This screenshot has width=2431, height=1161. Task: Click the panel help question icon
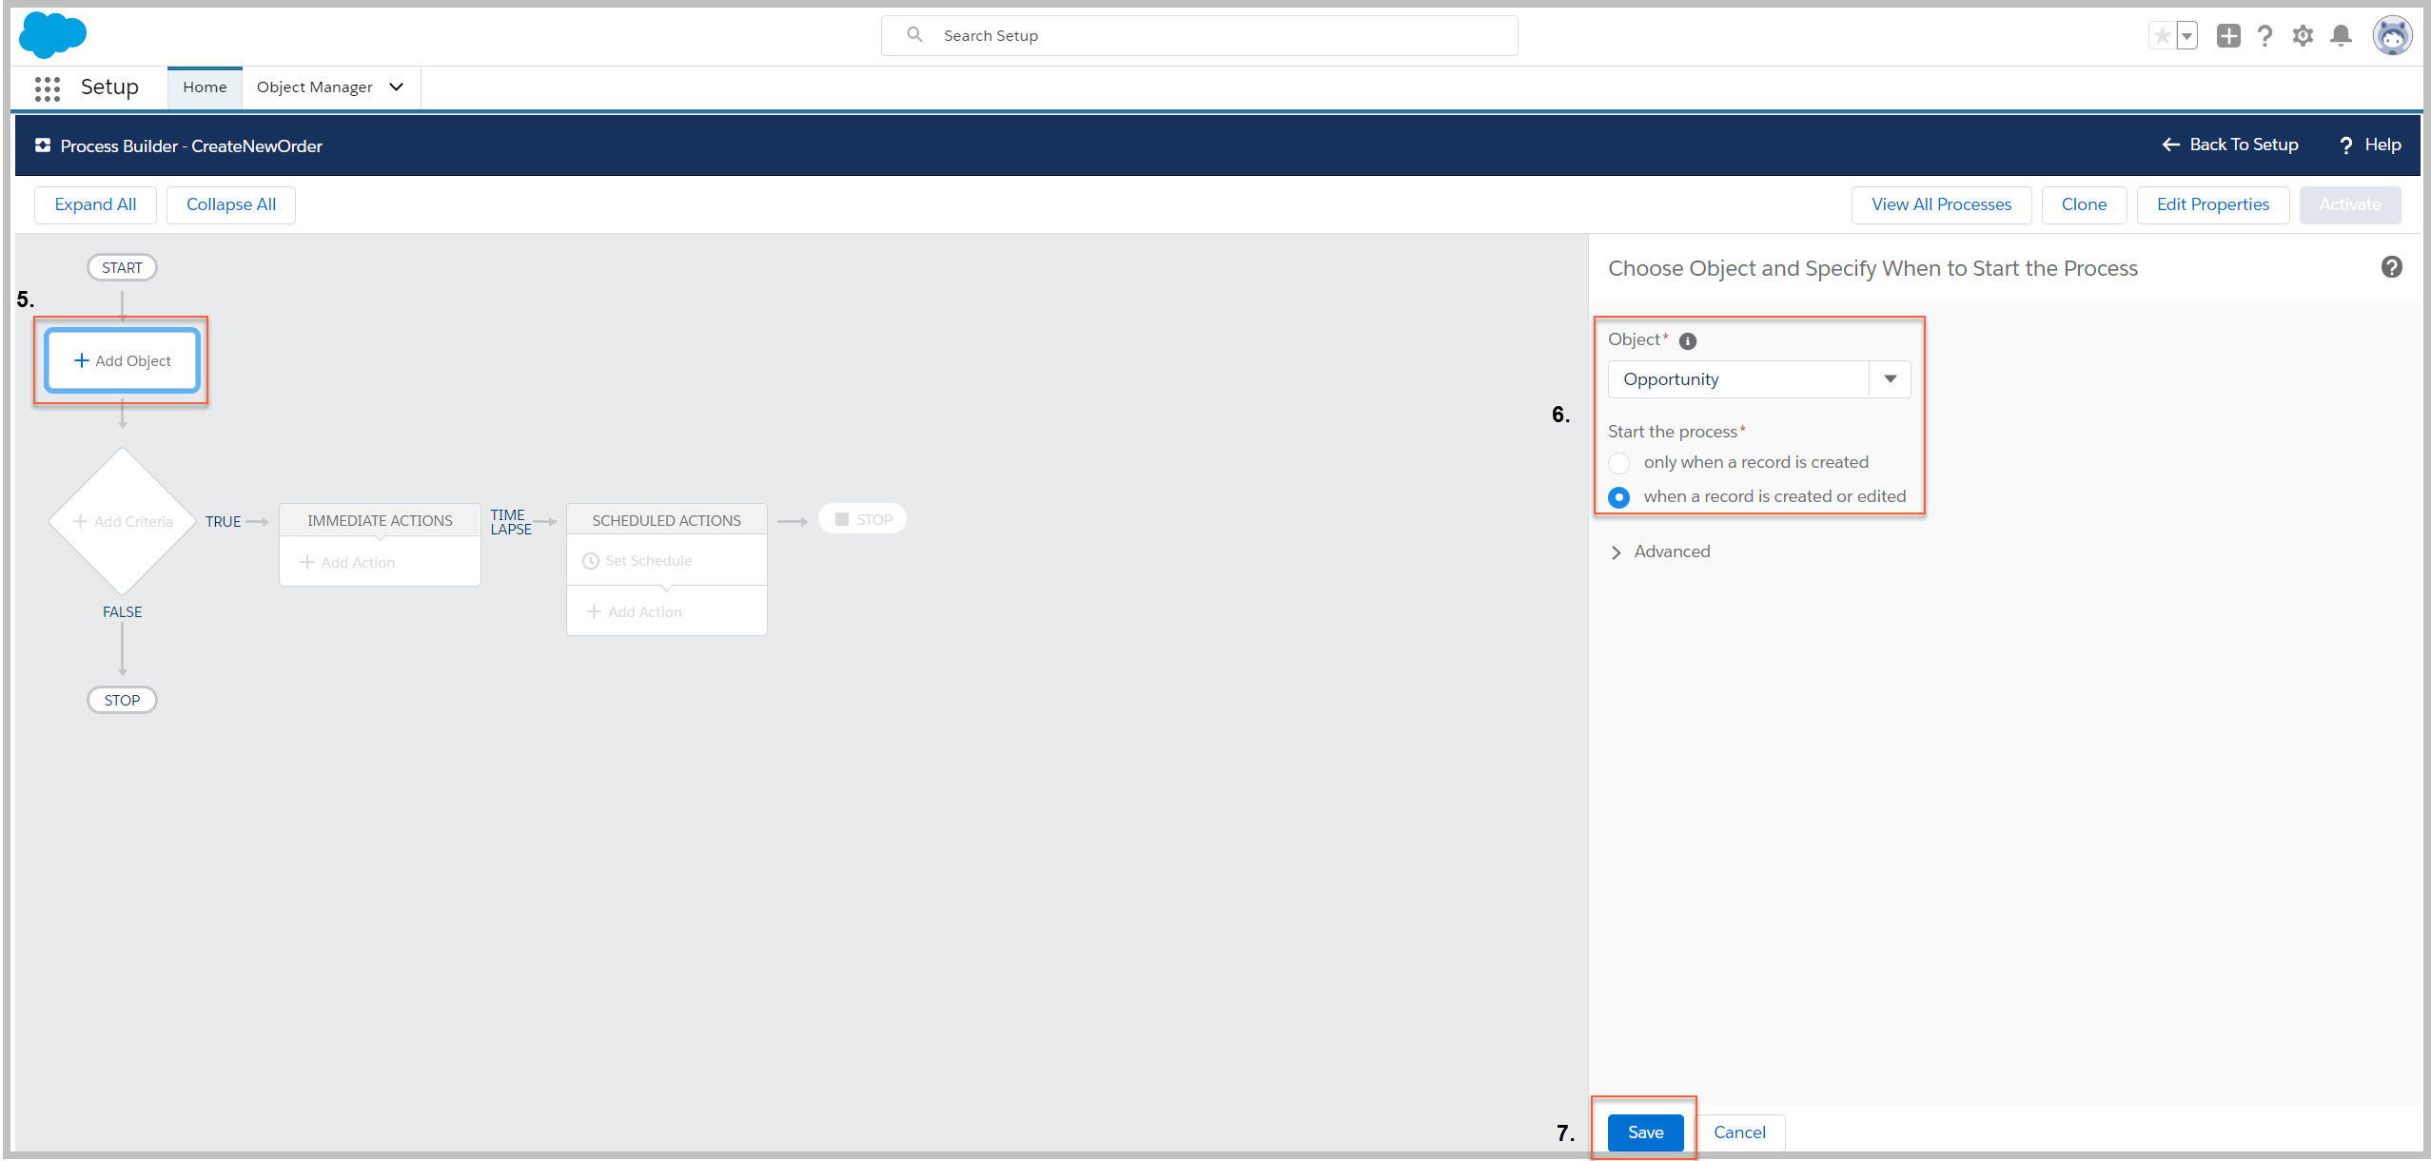point(2392,267)
